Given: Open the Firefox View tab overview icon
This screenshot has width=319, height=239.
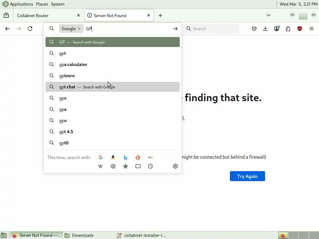Looking at the screenshot, I should coord(6,16).
